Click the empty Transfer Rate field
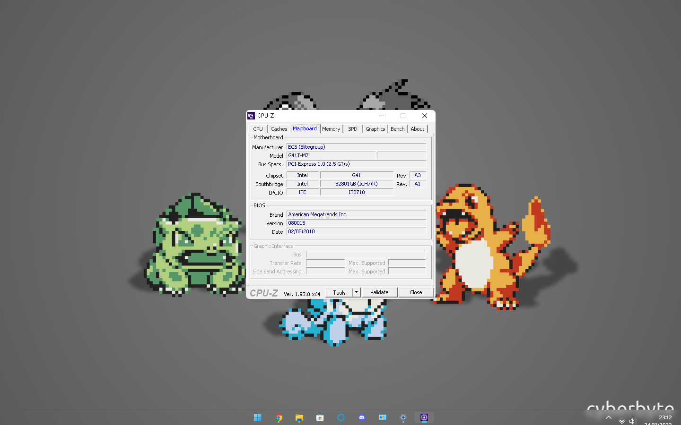 click(326, 263)
